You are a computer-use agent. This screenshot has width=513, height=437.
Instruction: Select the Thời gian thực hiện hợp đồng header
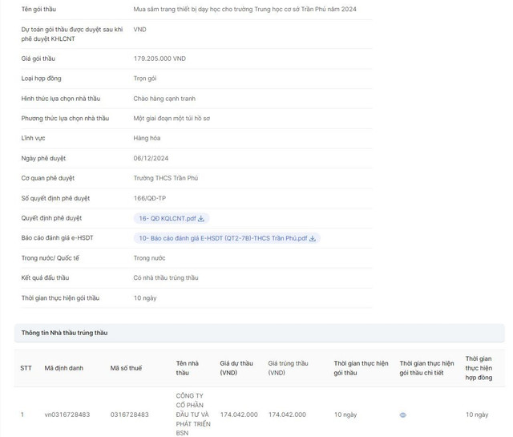coord(479,368)
